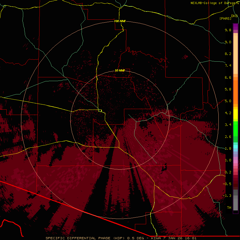Click the 3.4 scale value

(228, 125)
